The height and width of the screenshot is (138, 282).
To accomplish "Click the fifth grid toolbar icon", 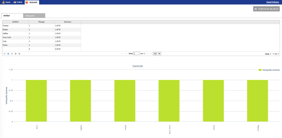I will click(x=19, y=54).
